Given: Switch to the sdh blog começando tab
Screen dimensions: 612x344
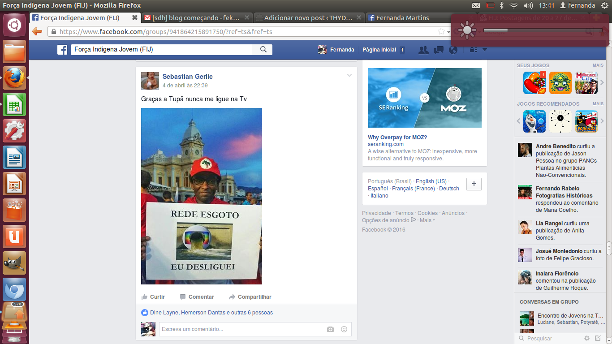Looking at the screenshot, I should (197, 18).
